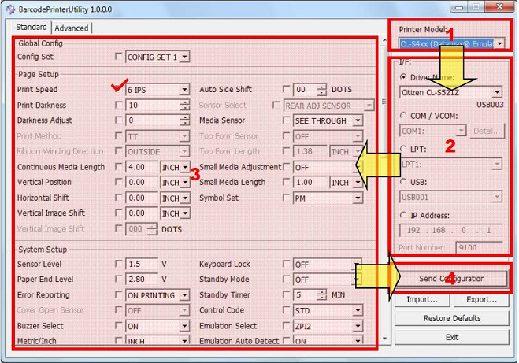This screenshot has height=363, width=519.
Task: Enable the Print Speed checkbox
Action: point(120,90)
